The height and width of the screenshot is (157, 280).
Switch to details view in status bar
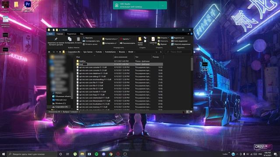click(x=187, y=112)
